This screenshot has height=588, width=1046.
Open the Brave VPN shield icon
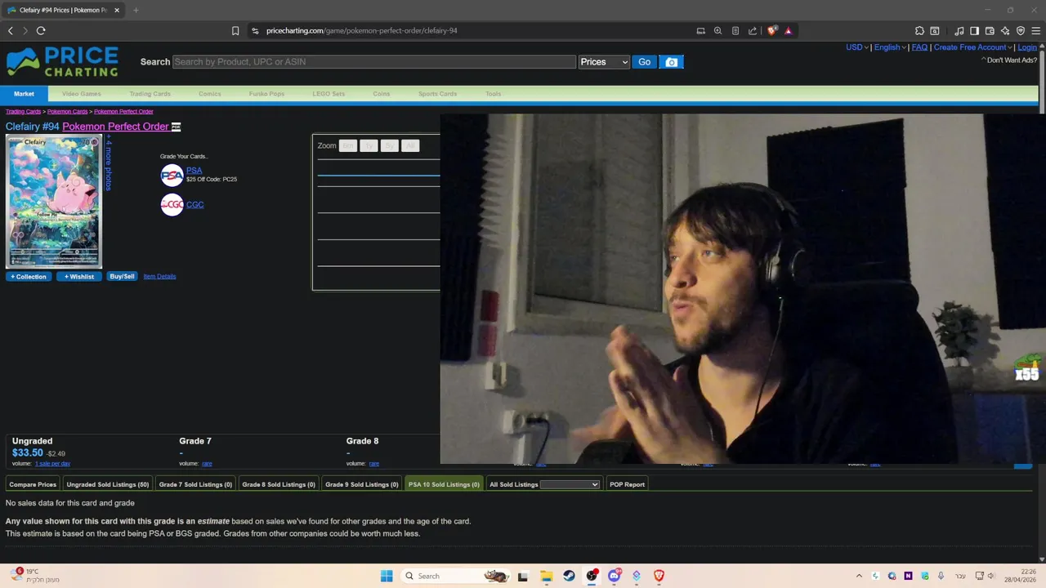click(1021, 31)
